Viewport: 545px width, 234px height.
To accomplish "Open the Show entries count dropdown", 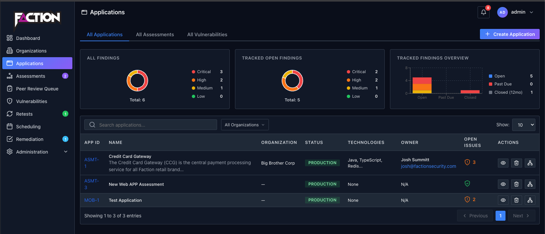I will point(524,125).
